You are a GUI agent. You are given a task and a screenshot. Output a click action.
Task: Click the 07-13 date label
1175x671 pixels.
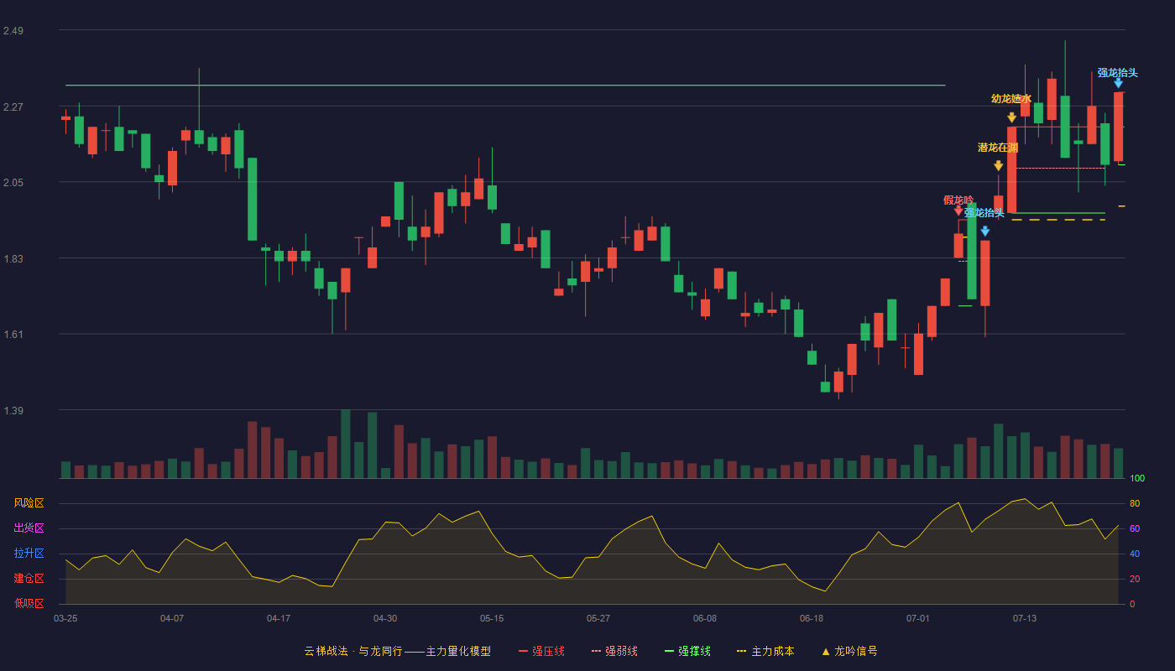[x=1025, y=618]
